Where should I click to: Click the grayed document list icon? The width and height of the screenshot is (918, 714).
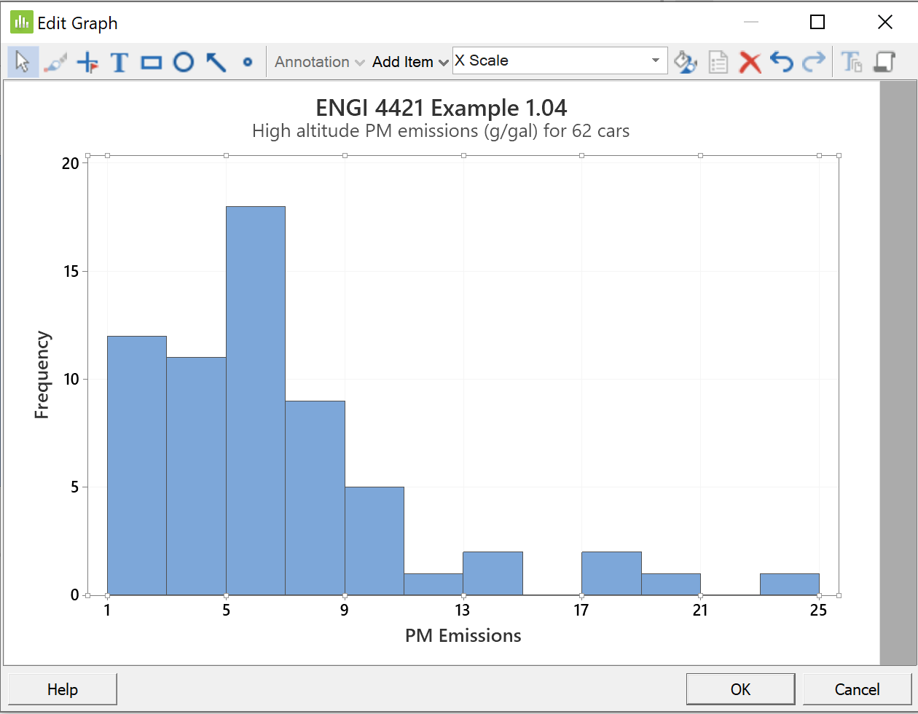point(718,63)
